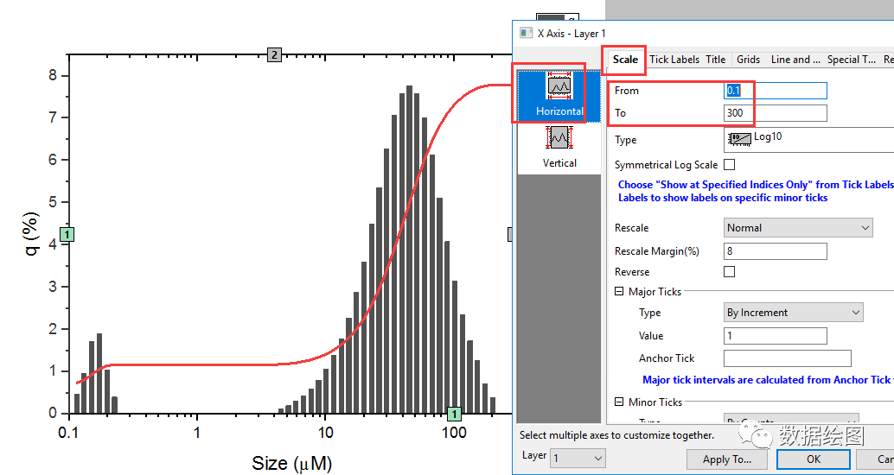Click the Anchor Tick field
This screenshot has height=475, width=894.
pyautogui.click(x=788, y=358)
